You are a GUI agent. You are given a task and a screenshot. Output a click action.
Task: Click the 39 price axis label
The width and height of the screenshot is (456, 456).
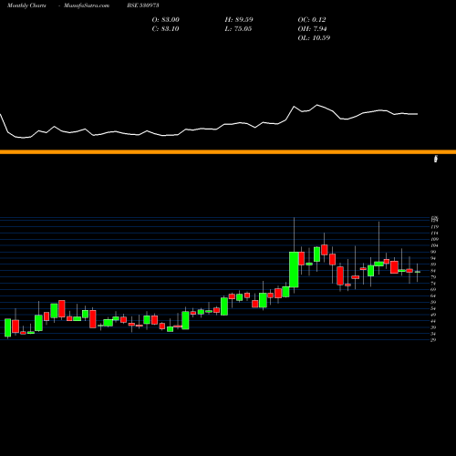(433, 327)
